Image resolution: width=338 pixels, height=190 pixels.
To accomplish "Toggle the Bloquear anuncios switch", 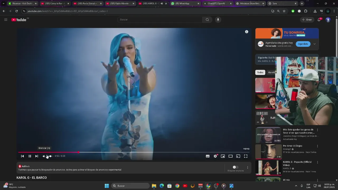I will click(x=235, y=167).
